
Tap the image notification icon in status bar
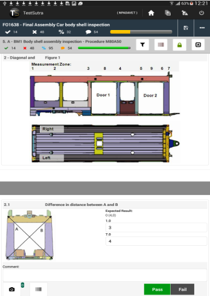tap(74, 3)
